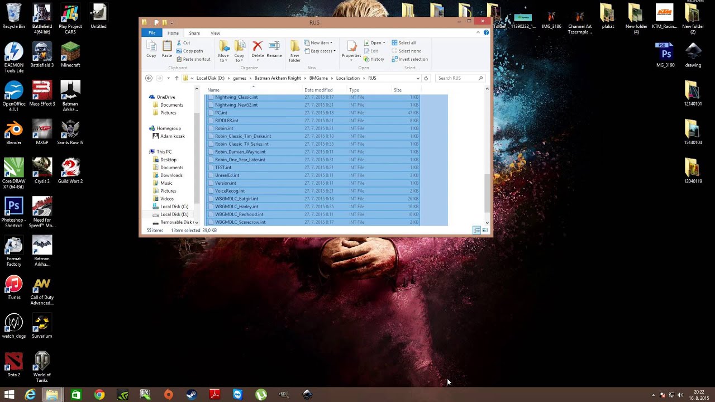The image size is (715, 402).
Task: Open the address bar history dropdown
Action: 418,78
